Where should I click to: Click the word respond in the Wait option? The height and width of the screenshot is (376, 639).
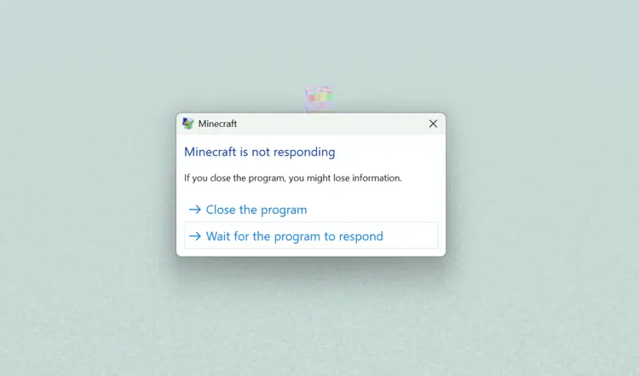point(361,236)
